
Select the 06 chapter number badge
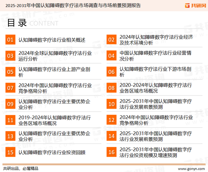pos(111,72)
